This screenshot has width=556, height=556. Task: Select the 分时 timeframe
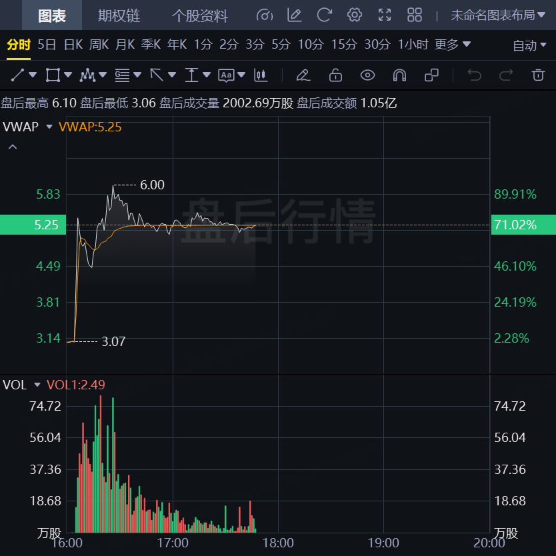click(19, 45)
